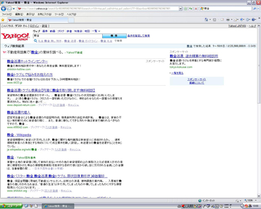Screen dimensions: 261x209
Task: Open 敷金トラブルで悩みをお抱えの方 link
Action: point(30,74)
